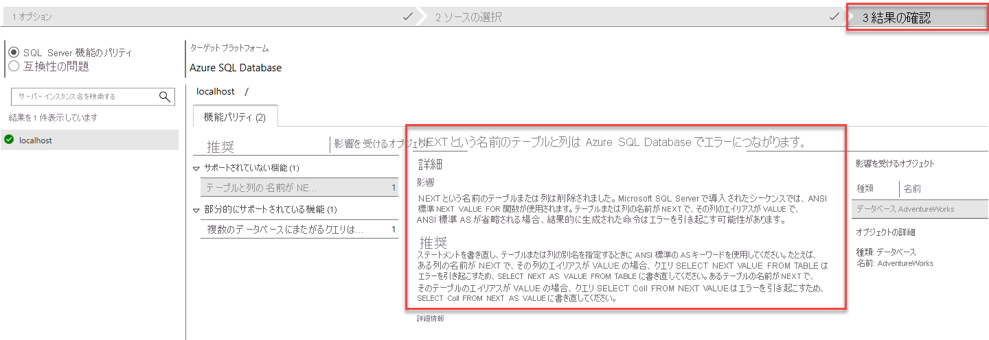Image resolution: width=989 pixels, height=340 pixels.
Task: Click the 種類 column header
Action: 865,189
